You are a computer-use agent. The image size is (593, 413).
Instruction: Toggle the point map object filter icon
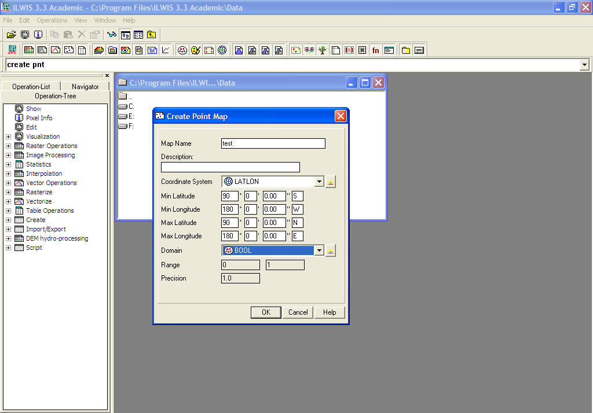[69, 50]
